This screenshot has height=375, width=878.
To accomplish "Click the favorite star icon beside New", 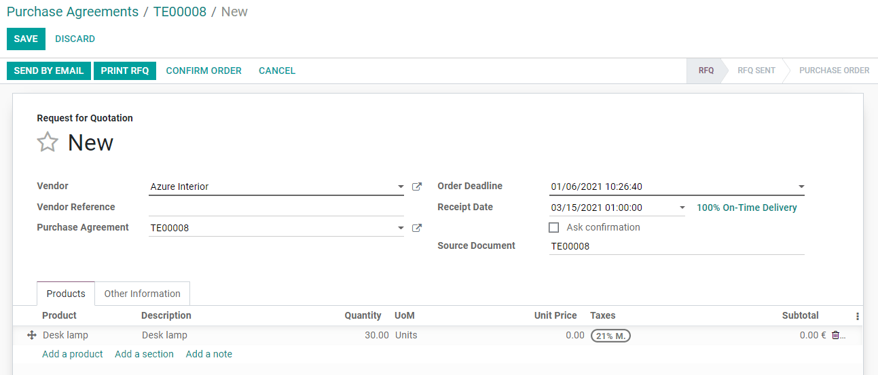I will (x=48, y=142).
